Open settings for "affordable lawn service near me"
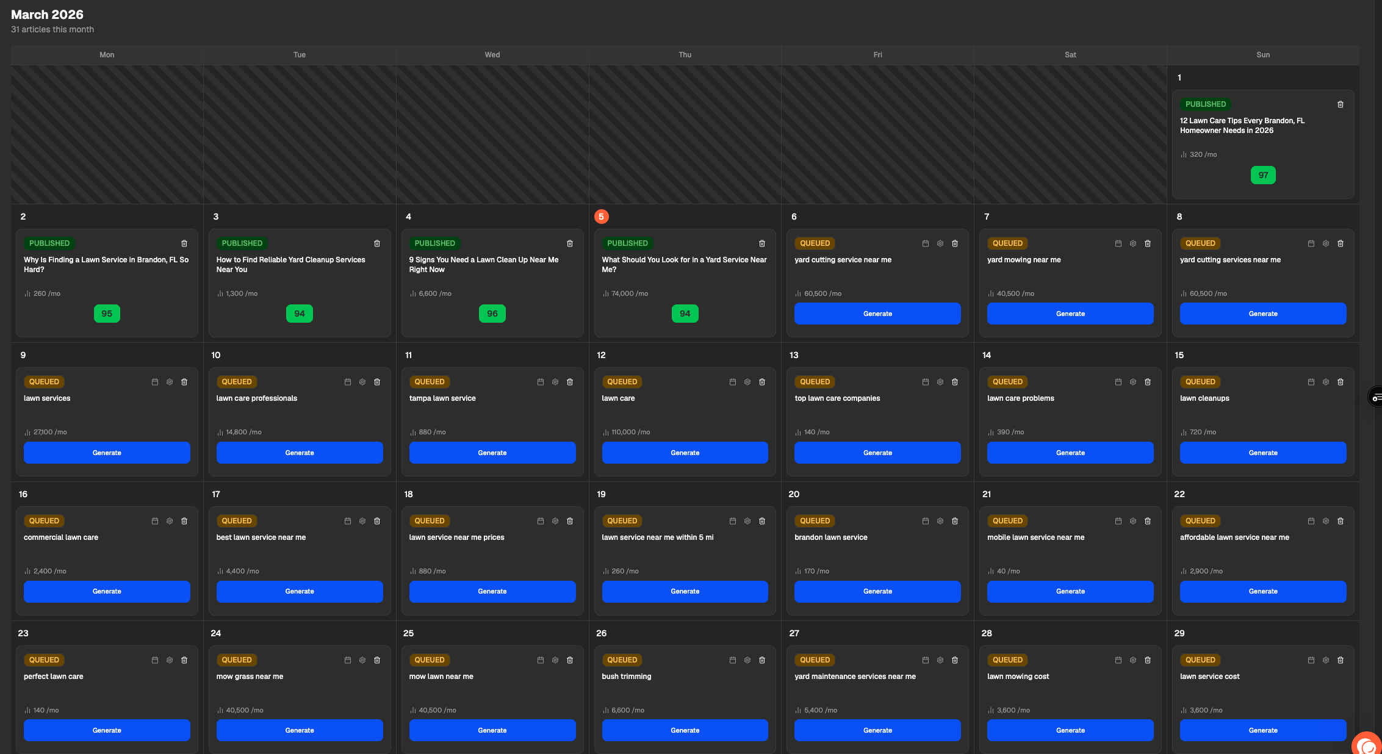The height and width of the screenshot is (754, 1382). pos(1325,521)
